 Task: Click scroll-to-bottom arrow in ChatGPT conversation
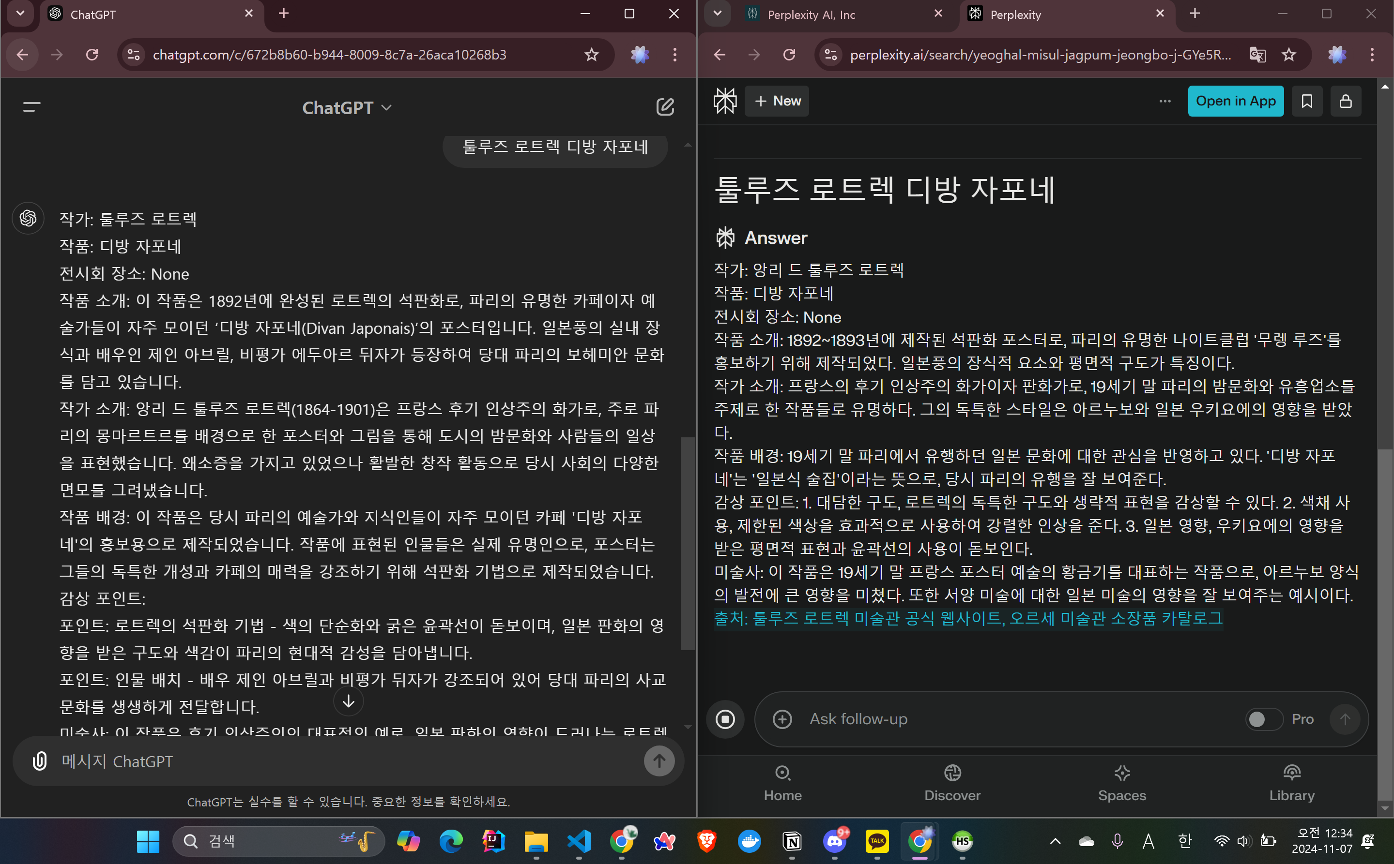click(348, 701)
